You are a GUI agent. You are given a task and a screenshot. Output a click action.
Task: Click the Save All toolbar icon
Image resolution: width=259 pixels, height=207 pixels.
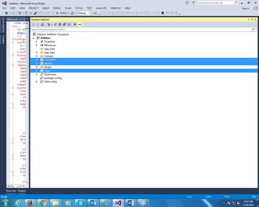[x=35, y=13]
